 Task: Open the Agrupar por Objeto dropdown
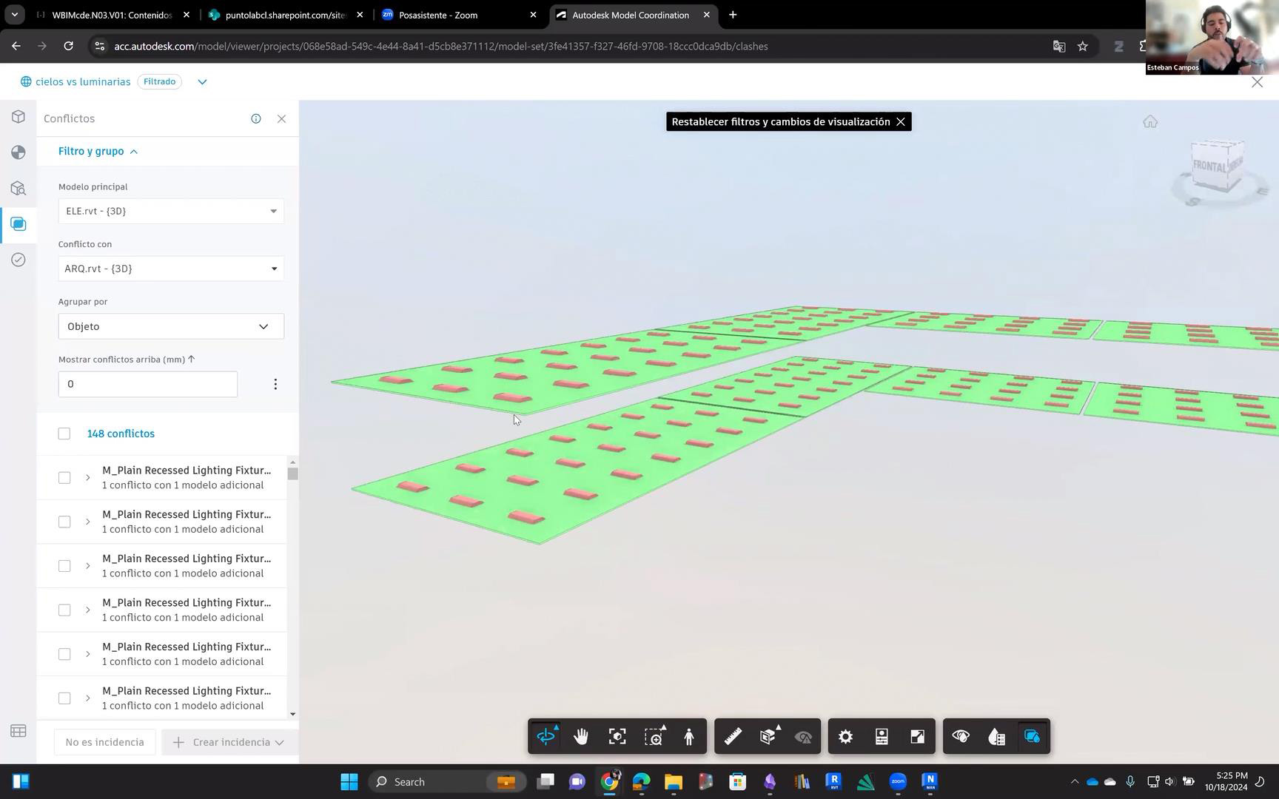tap(171, 326)
